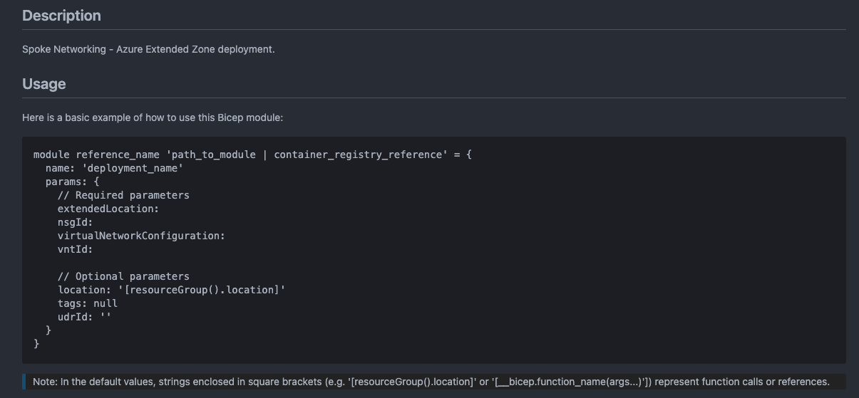Click the blue bar beside the Note

[x=24, y=382]
